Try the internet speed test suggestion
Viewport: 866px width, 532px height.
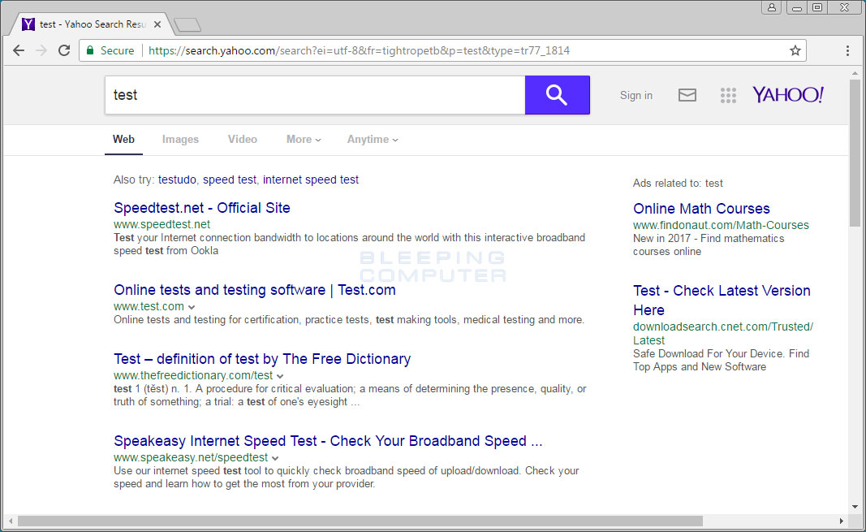coord(310,179)
